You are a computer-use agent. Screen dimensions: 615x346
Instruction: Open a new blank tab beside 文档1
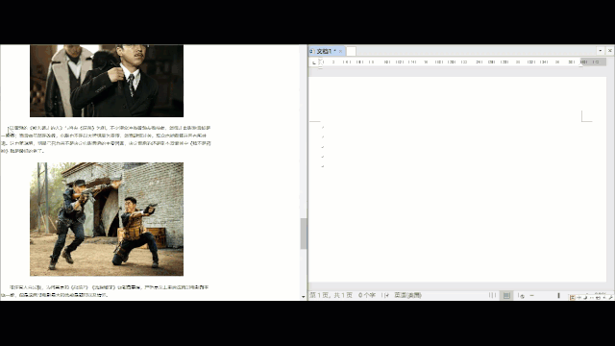click(x=351, y=51)
